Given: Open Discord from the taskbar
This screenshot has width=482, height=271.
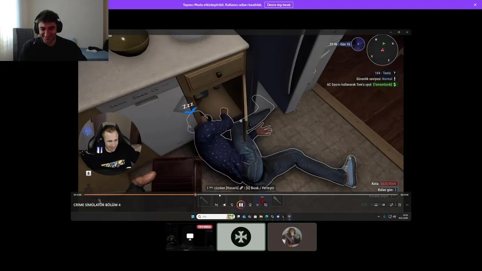Looking at the screenshot, I should [x=278, y=216].
